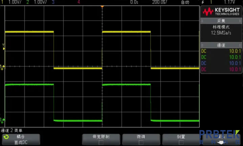Image resolution: width=243 pixels, height=146 pixels.
Task: Open the 耦合 直流DC coupling selector
Action: tap(20, 139)
